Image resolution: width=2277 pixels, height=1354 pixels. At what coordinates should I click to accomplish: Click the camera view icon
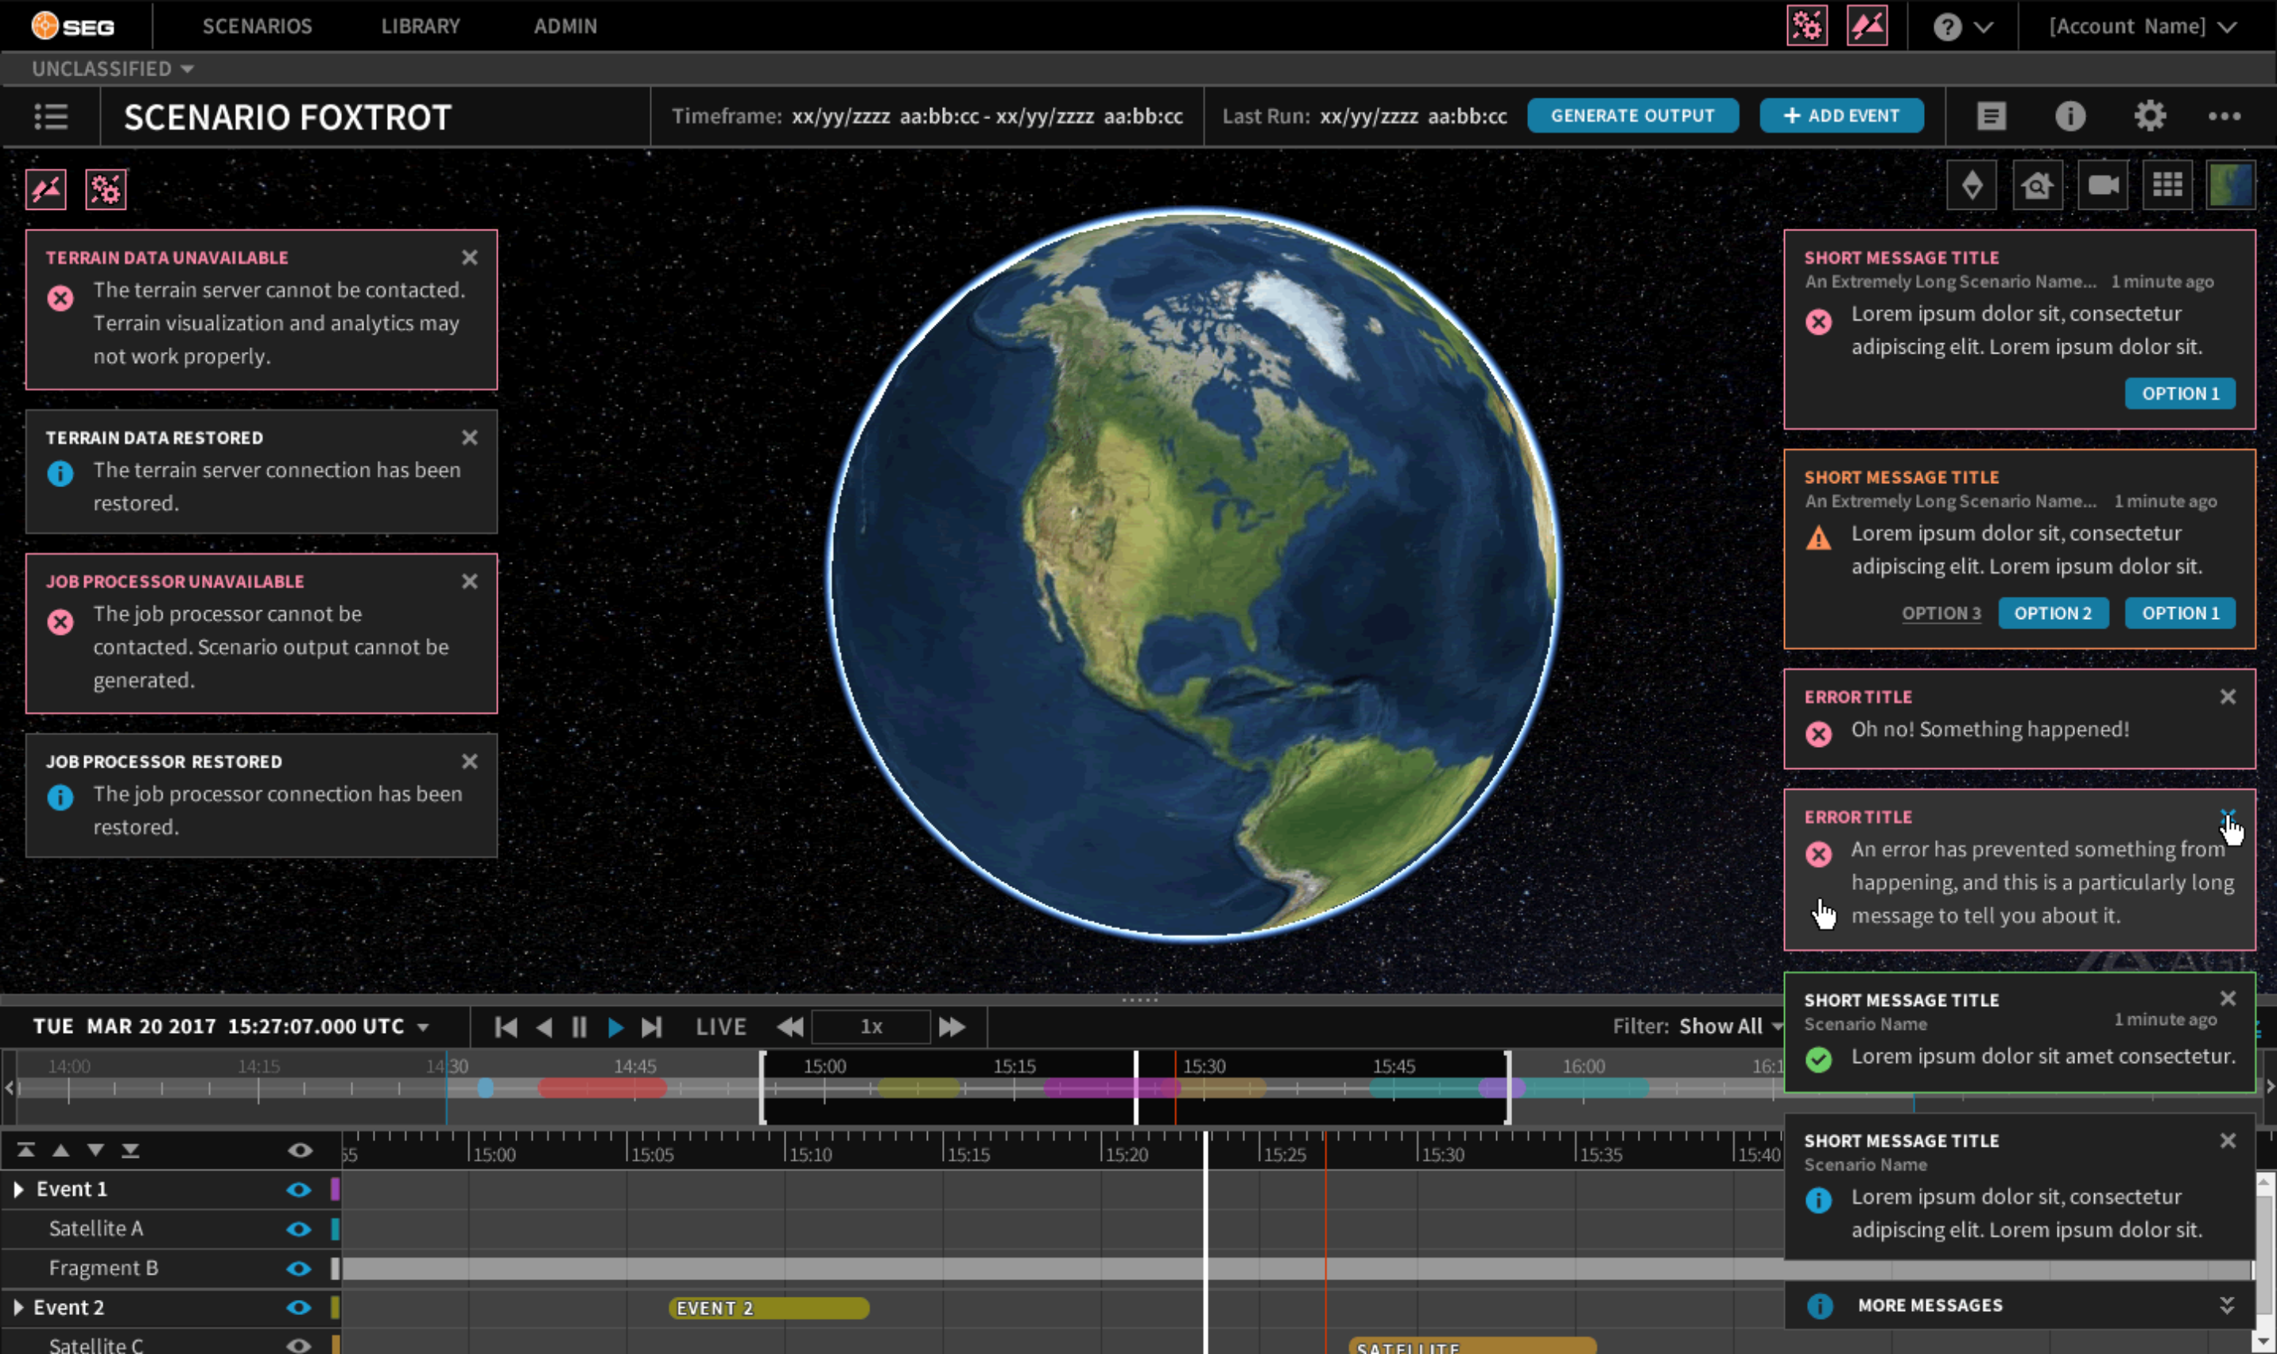coord(2103,185)
